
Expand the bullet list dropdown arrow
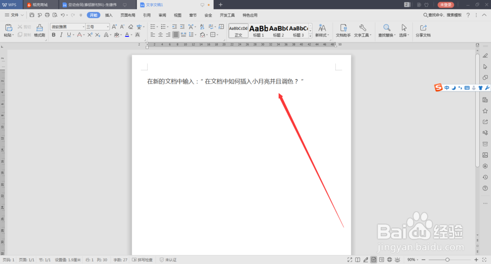click(158, 27)
